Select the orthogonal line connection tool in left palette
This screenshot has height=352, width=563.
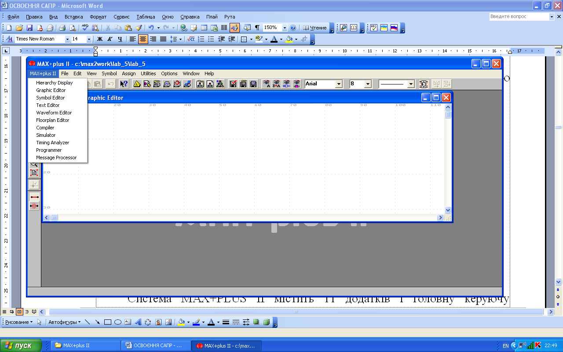[34, 197]
